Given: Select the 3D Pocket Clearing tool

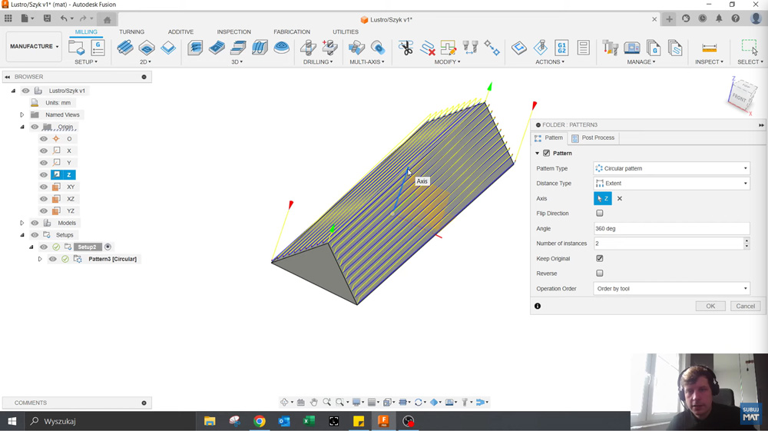Looking at the screenshot, I should pyautogui.click(x=217, y=48).
